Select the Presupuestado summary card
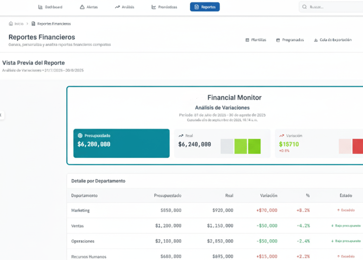This screenshot has height=260, width=363. (121, 143)
